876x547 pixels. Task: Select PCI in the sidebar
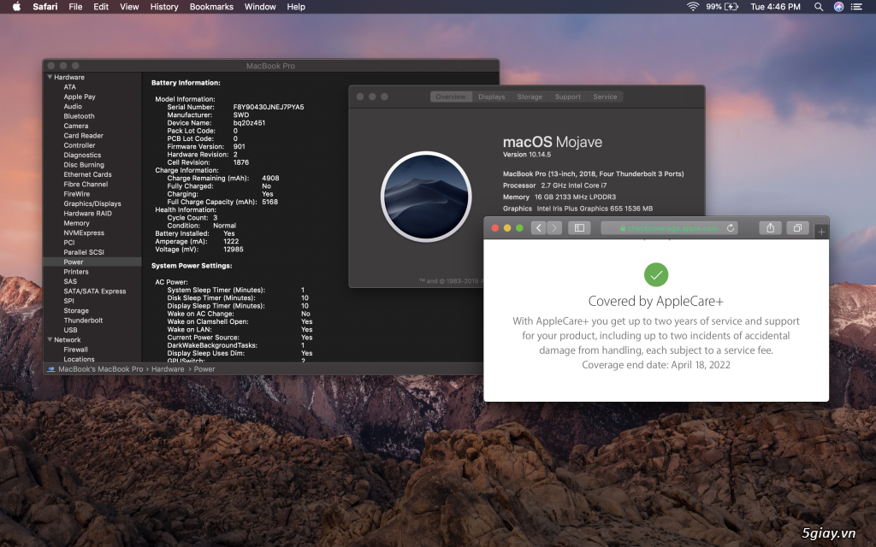coord(69,243)
